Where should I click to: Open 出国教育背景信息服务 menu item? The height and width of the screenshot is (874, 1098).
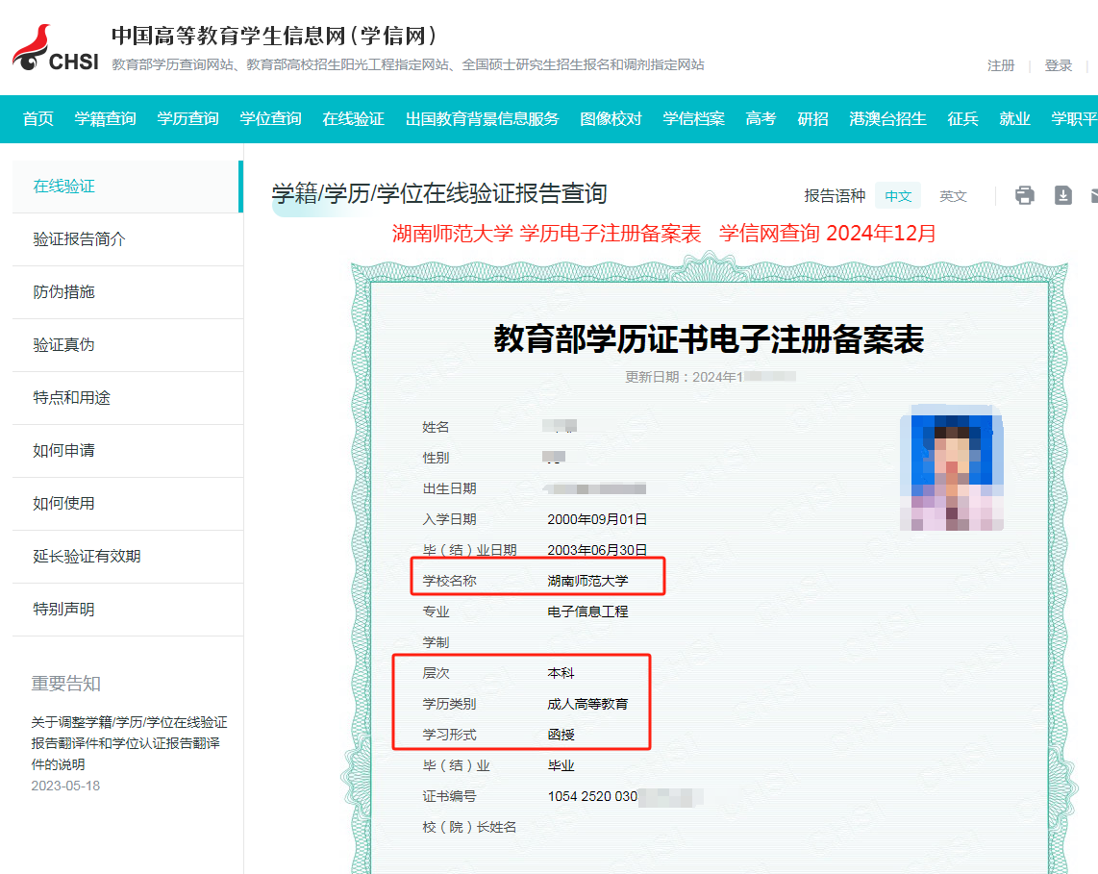click(x=482, y=119)
